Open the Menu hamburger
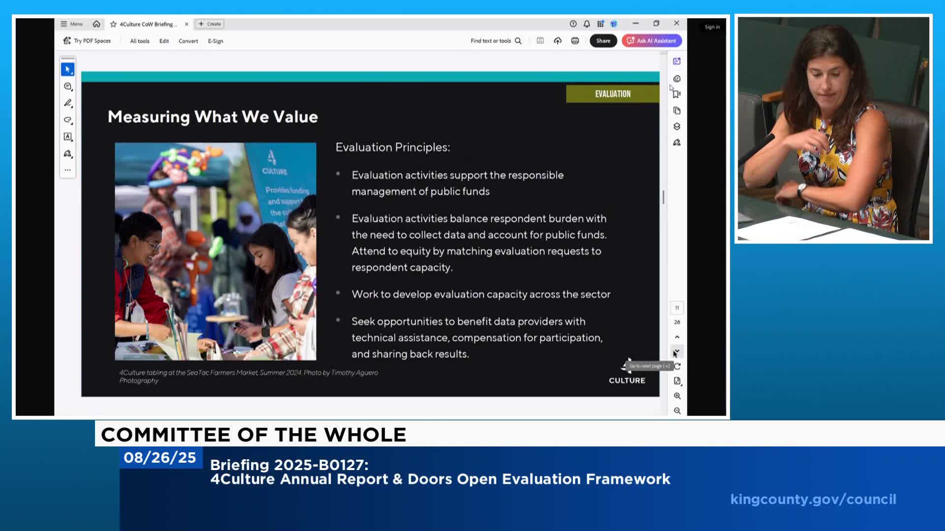The image size is (945, 531). 71,24
